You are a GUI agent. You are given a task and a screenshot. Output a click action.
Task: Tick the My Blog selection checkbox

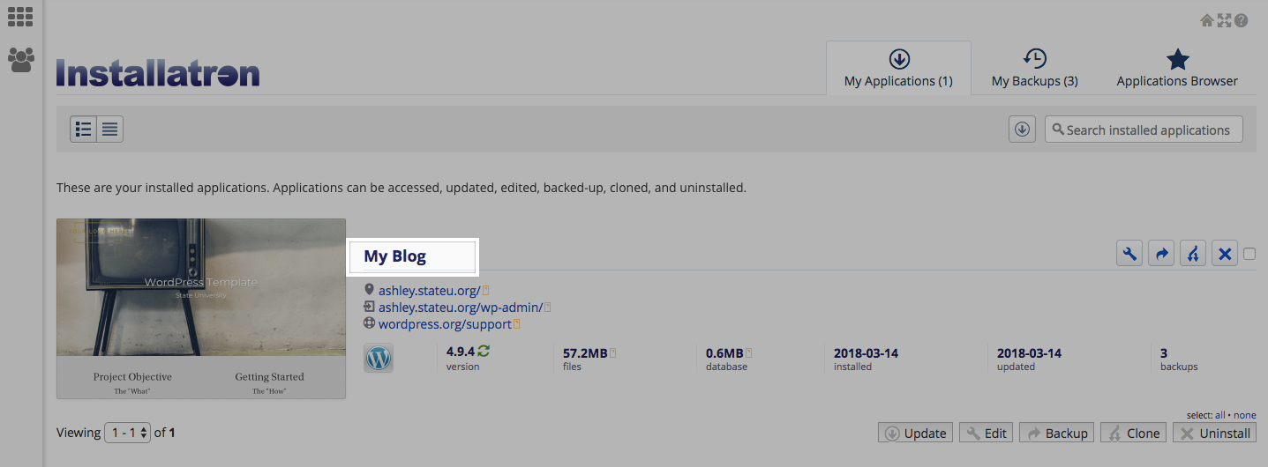(1249, 254)
